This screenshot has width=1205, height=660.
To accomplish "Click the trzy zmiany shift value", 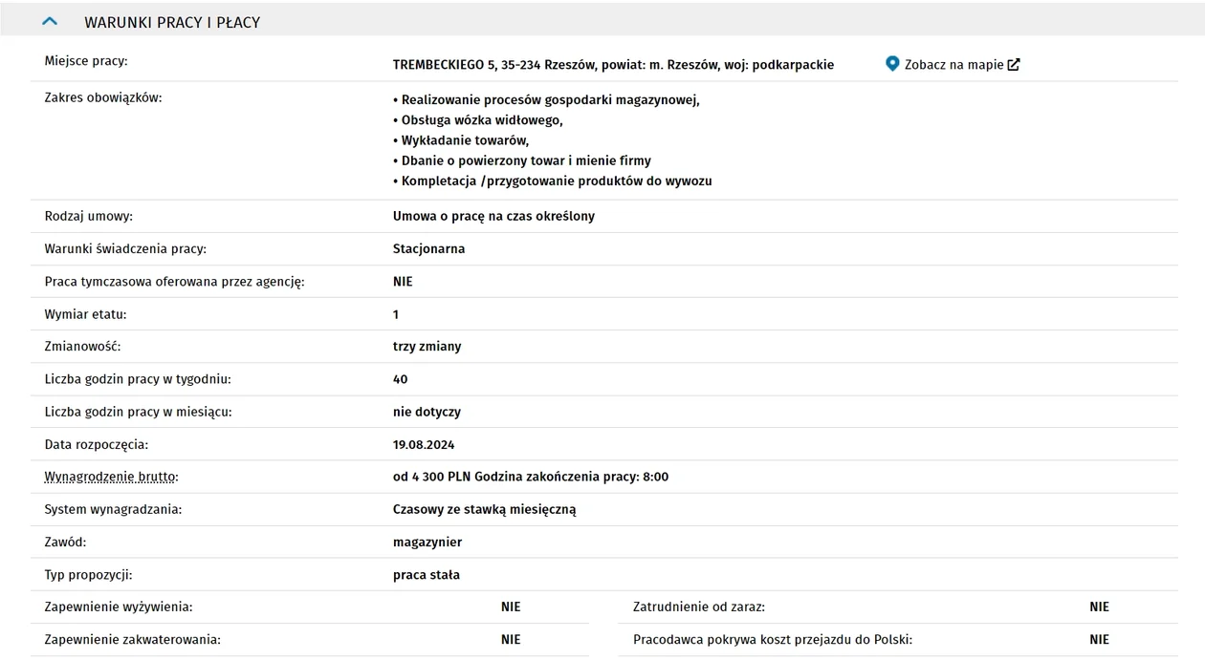I will pos(427,347).
